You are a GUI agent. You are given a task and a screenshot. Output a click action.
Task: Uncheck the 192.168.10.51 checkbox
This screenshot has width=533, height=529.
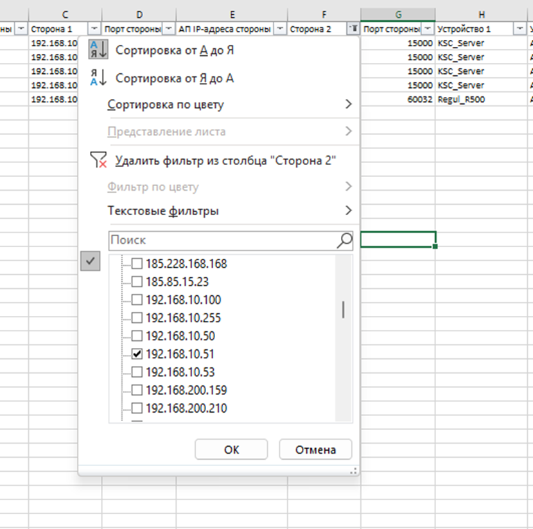pyautogui.click(x=137, y=354)
